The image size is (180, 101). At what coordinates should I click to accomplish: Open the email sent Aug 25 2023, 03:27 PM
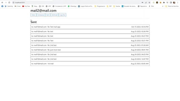click(x=90, y=36)
